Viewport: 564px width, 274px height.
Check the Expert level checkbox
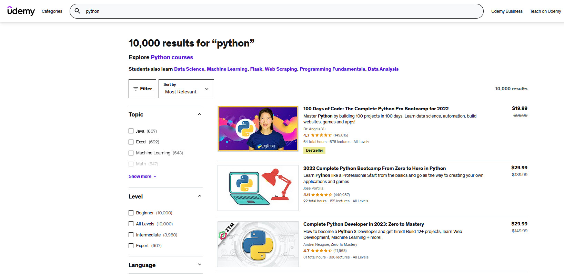click(131, 246)
